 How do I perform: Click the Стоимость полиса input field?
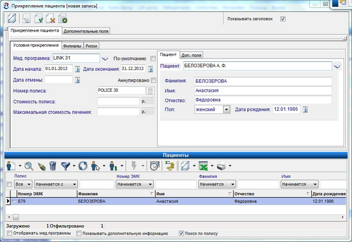118,101
